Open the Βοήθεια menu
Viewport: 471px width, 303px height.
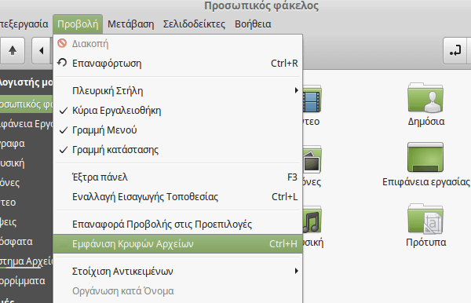(253, 24)
